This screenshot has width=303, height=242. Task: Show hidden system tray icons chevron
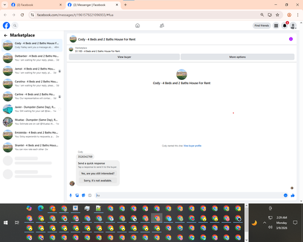pyautogui.click(x=264, y=223)
